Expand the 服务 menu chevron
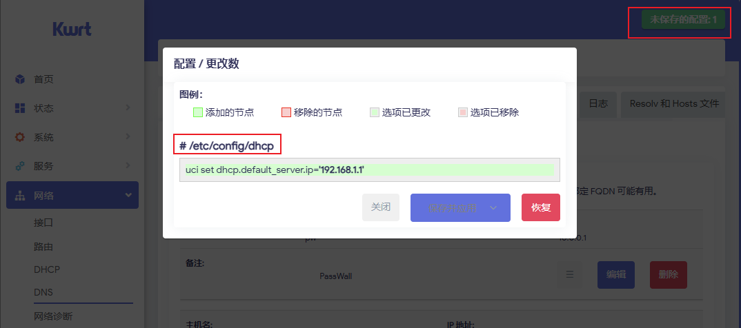The width and height of the screenshot is (741, 328). point(128,166)
